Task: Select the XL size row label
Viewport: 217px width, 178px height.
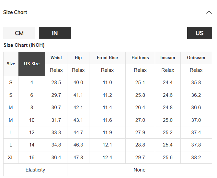Action: pos(11,158)
